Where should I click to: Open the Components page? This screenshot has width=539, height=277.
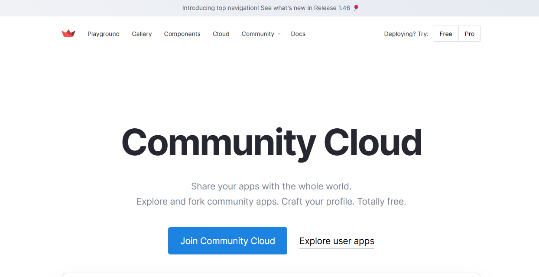pos(182,34)
